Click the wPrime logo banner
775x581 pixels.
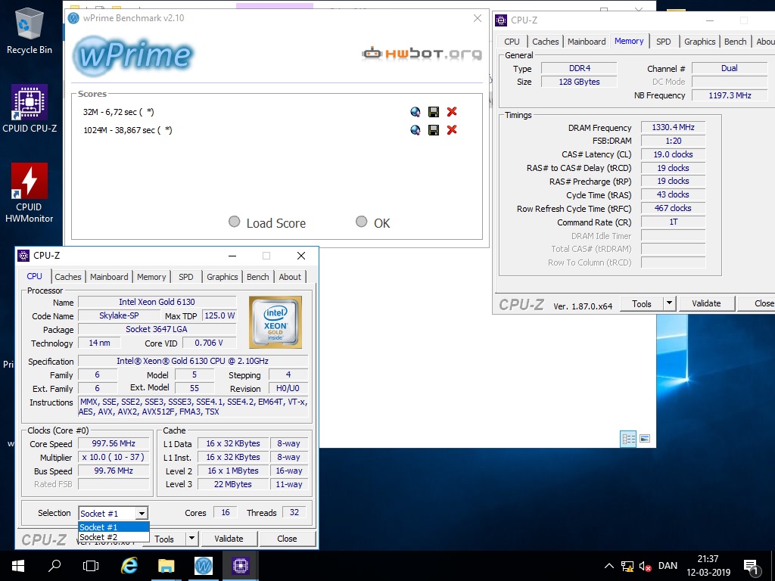pyautogui.click(x=133, y=54)
